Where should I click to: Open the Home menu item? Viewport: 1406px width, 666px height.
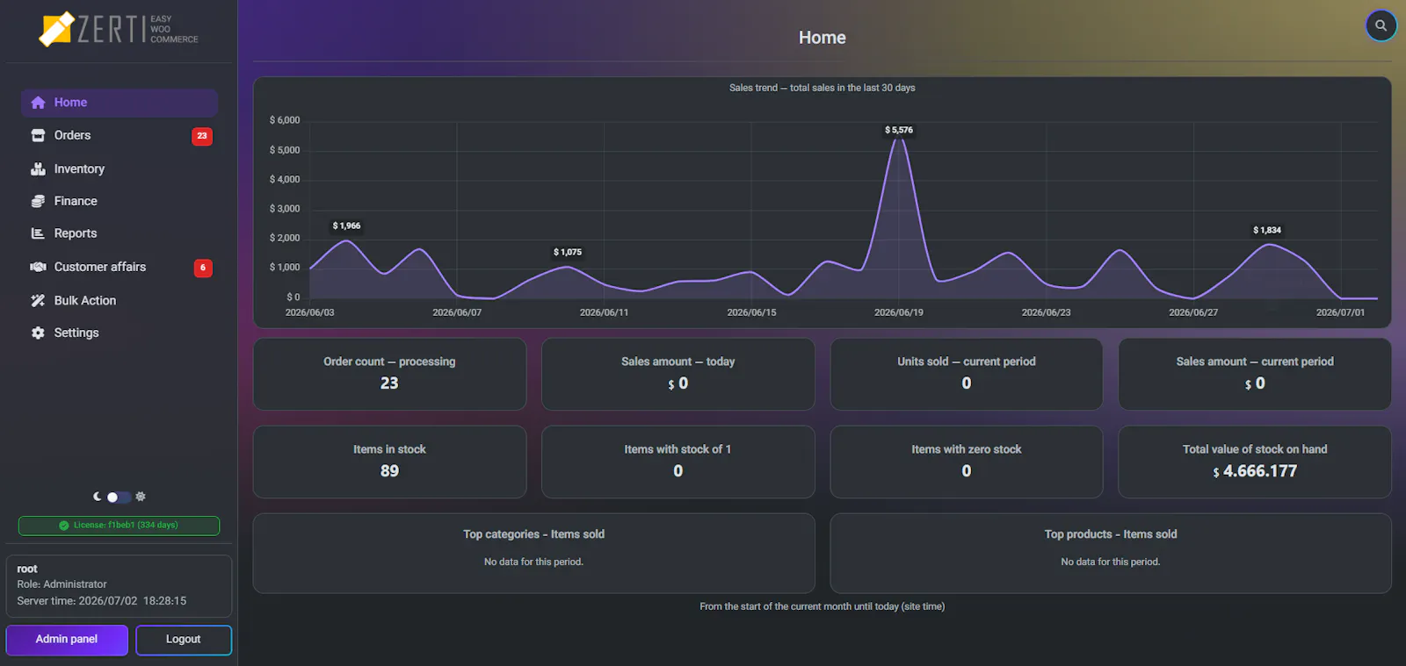tap(120, 103)
